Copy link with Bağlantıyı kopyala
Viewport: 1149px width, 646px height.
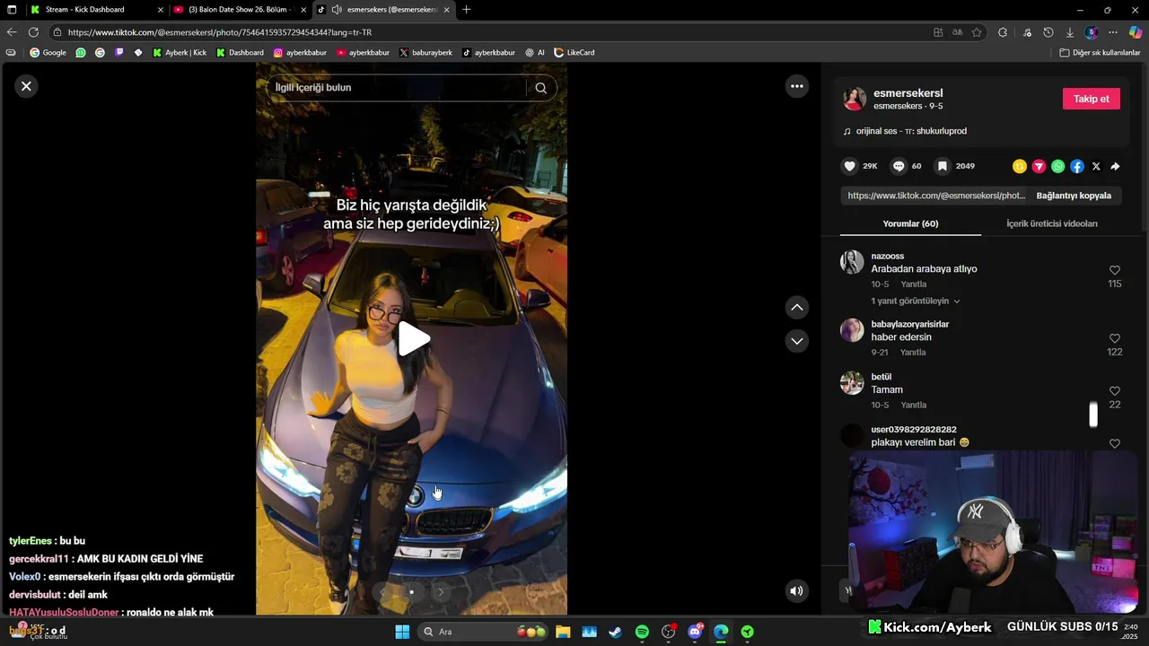pos(1074,196)
